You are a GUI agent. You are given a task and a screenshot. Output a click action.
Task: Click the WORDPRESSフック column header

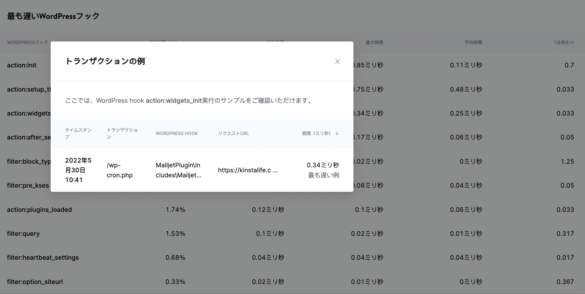(27, 43)
